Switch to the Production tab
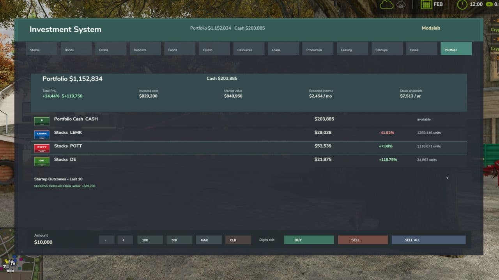 coord(318,49)
